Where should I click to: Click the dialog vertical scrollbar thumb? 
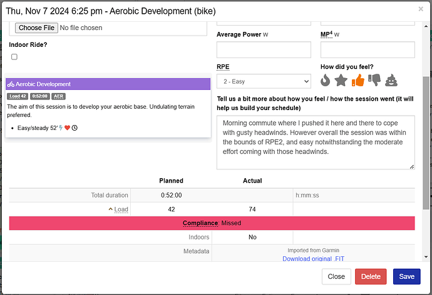[x=426, y=143]
